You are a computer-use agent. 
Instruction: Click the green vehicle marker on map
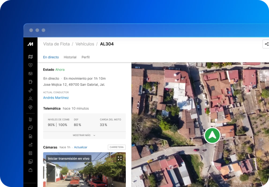212,135
